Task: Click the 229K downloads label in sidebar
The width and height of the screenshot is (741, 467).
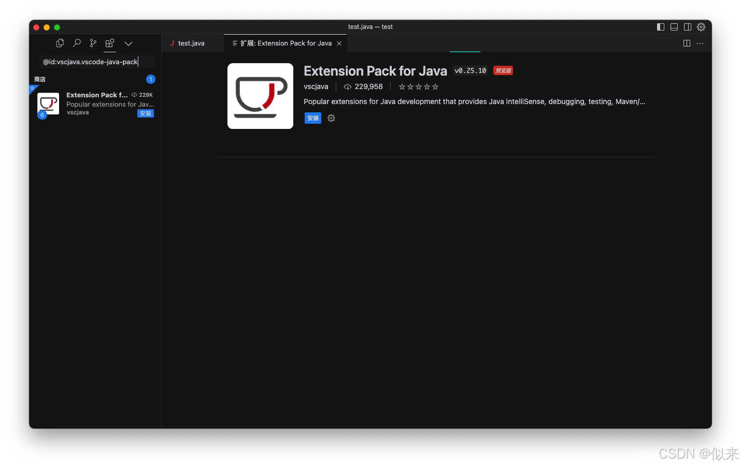Action: [142, 95]
